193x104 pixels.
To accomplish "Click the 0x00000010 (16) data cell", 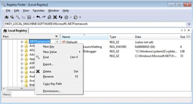I will (x=145, y=47).
